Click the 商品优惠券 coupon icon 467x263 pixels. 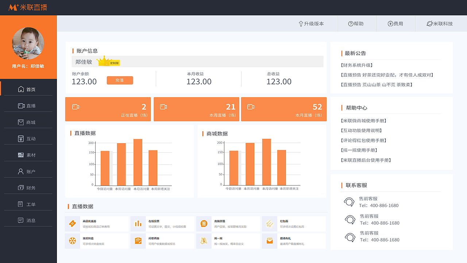(x=72, y=224)
